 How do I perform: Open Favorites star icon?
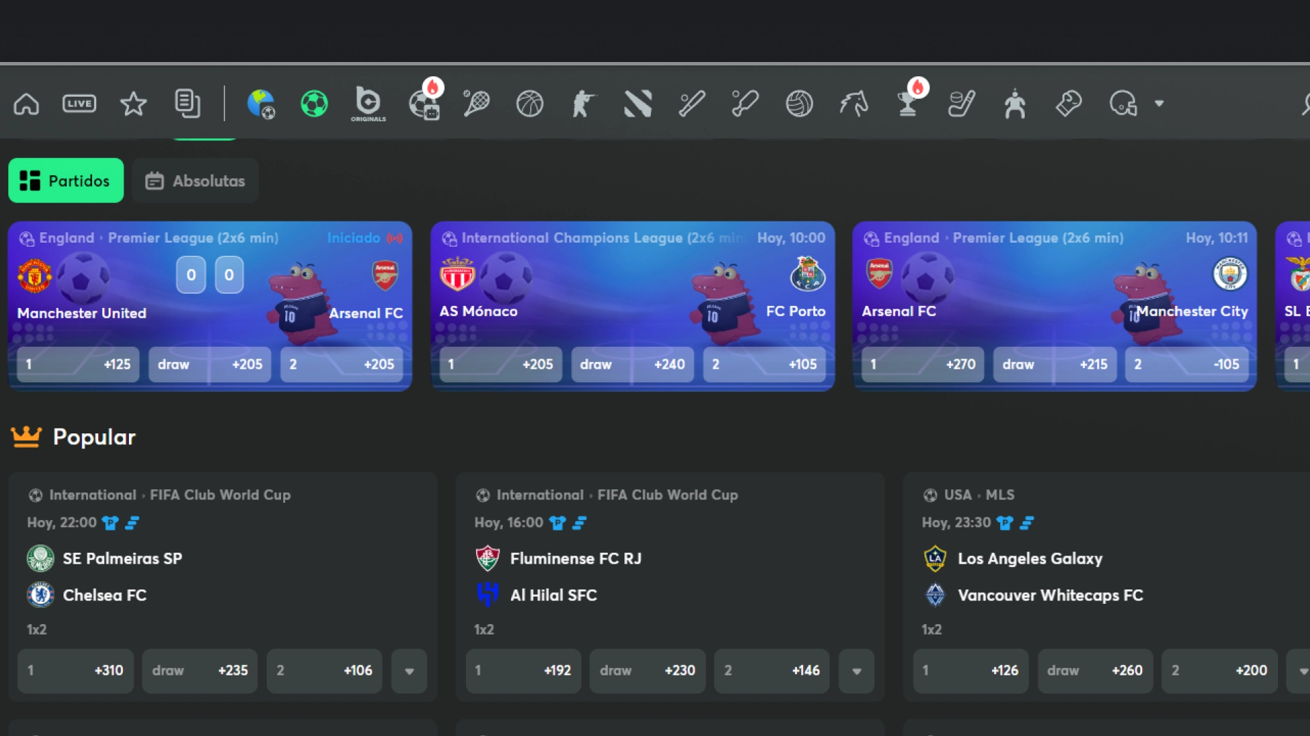pos(133,104)
